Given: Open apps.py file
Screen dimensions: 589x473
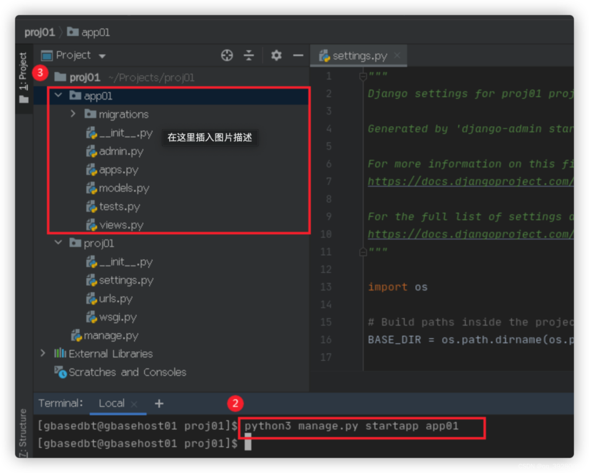Looking at the screenshot, I should [112, 170].
